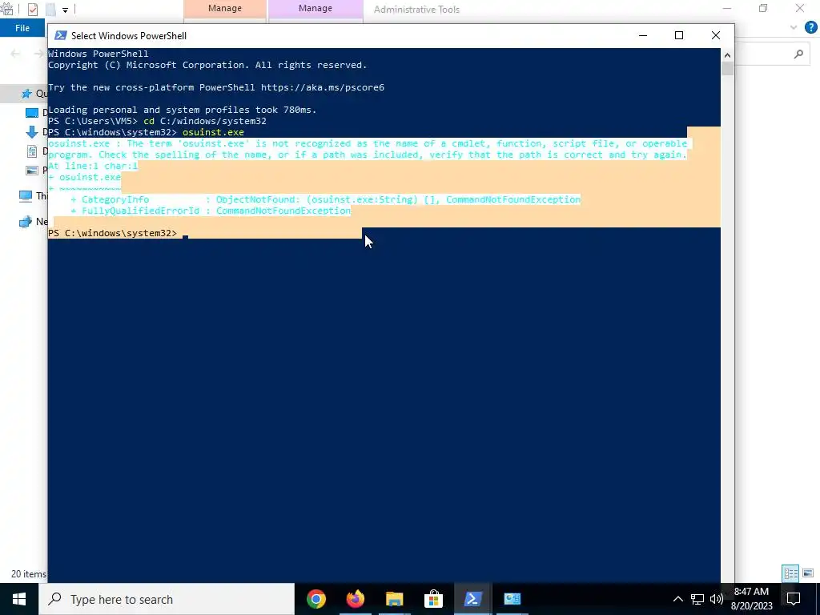This screenshot has height=615, width=820.
Task: Click the search magnifier in Explorer's search box
Action: [798, 54]
